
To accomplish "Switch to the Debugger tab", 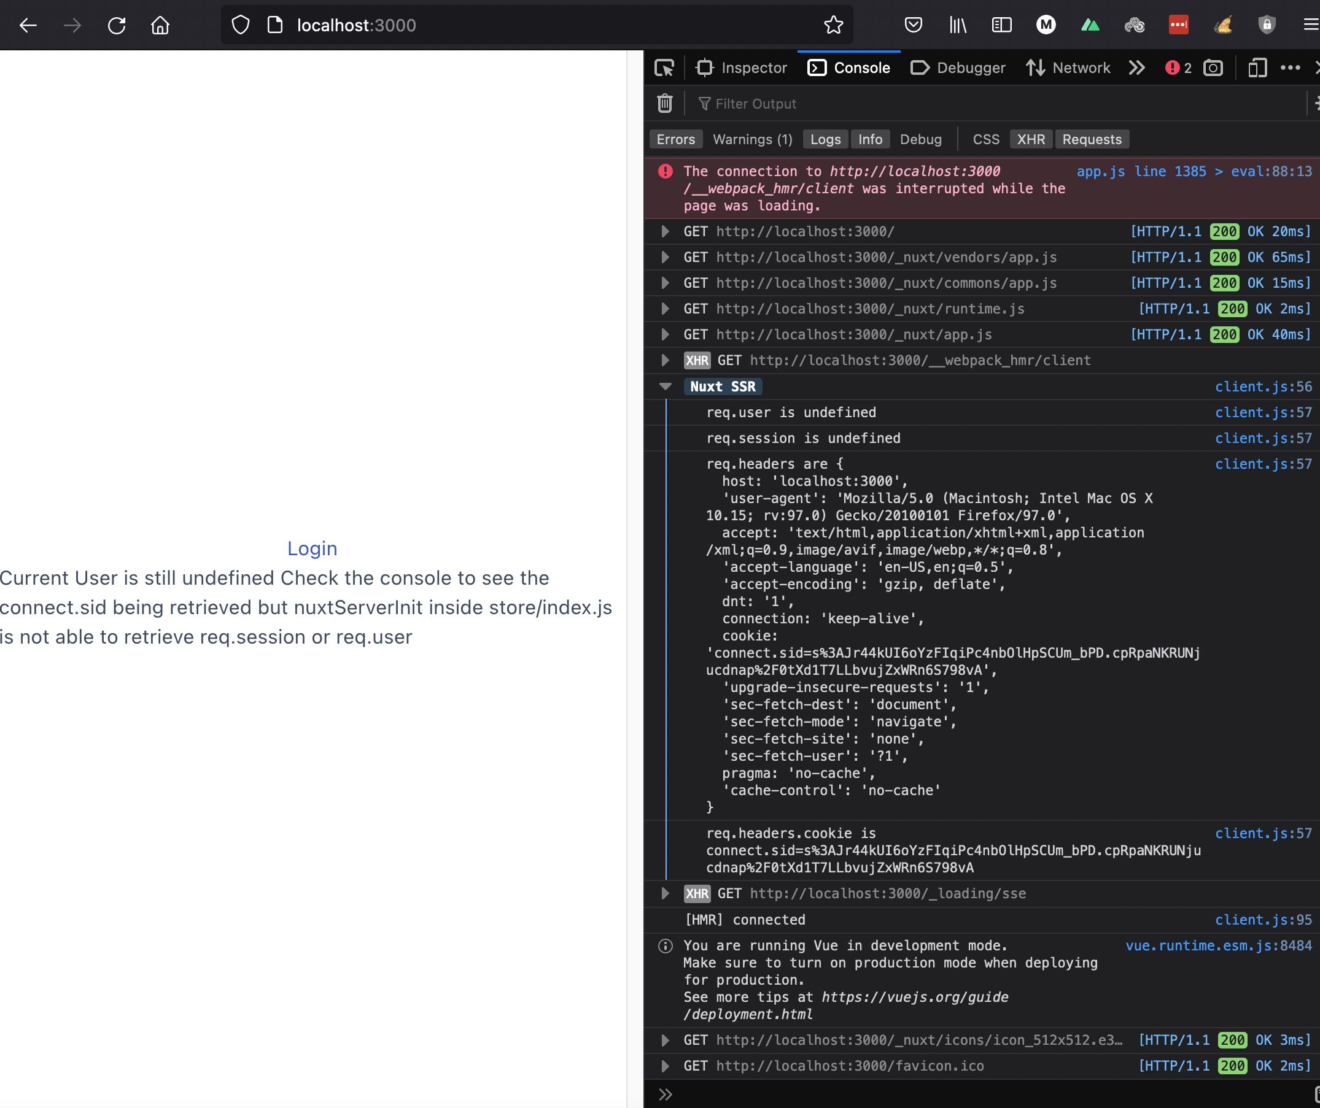I will click(958, 68).
